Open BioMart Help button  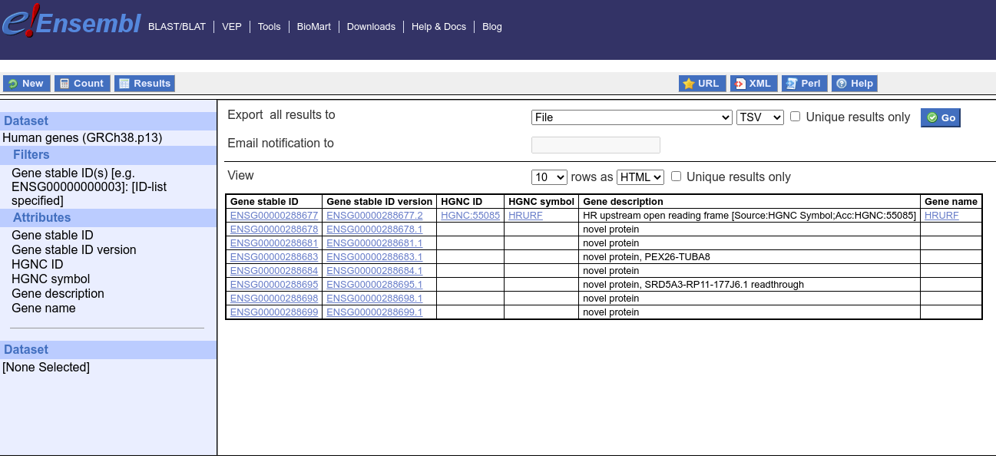point(855,84)
